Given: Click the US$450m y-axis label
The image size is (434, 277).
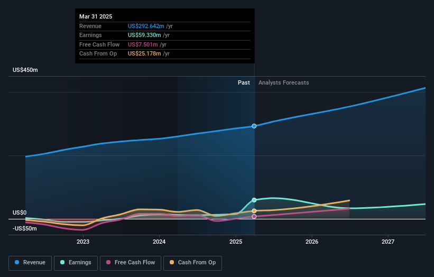Looking at the screenshot, I should [x=25, y=70].
